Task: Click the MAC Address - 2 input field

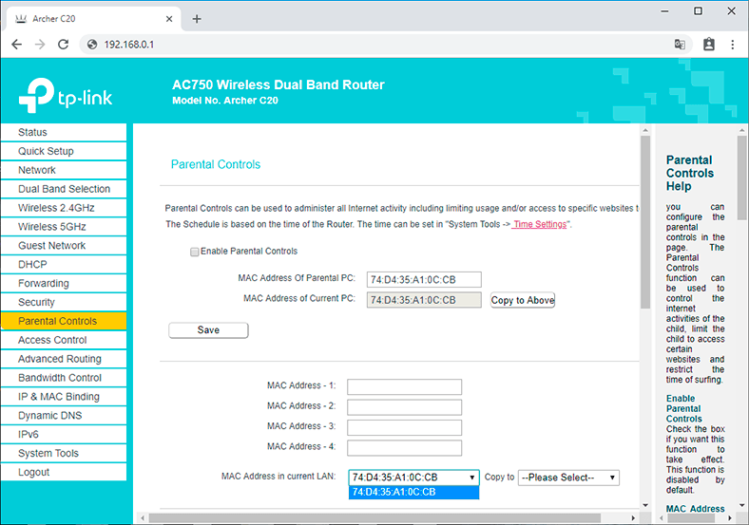Action: (404, 407)
